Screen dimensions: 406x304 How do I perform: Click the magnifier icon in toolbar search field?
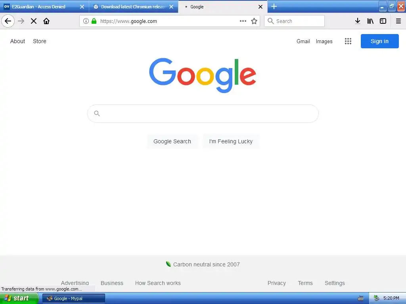pyautogui.click(x=270, y=21)
